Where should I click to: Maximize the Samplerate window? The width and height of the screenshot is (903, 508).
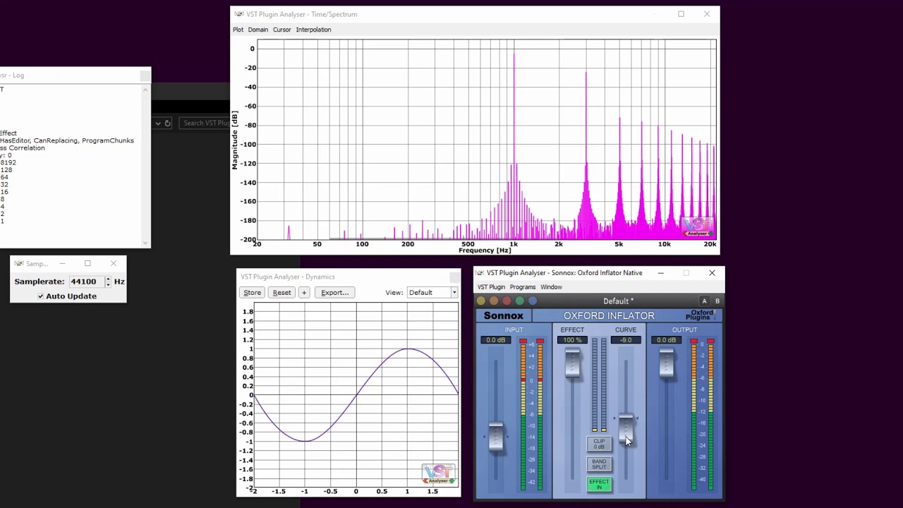(x=87, y=264)
